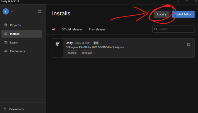Screen dimensions: 198x113
Task: Click the Android module tag
Action: point(72,53)
